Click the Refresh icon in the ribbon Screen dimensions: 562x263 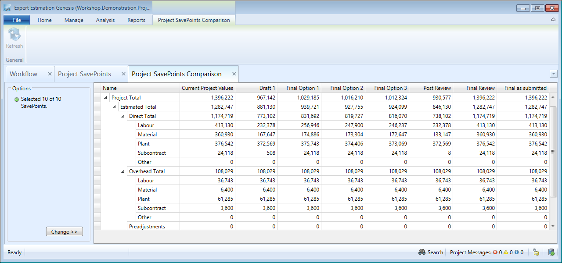[14, 35]
